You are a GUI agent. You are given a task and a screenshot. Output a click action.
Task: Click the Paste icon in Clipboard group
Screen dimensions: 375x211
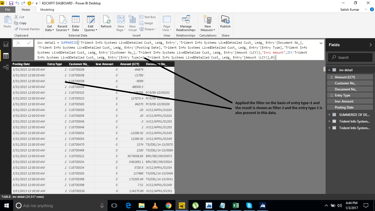click(7, 22)
